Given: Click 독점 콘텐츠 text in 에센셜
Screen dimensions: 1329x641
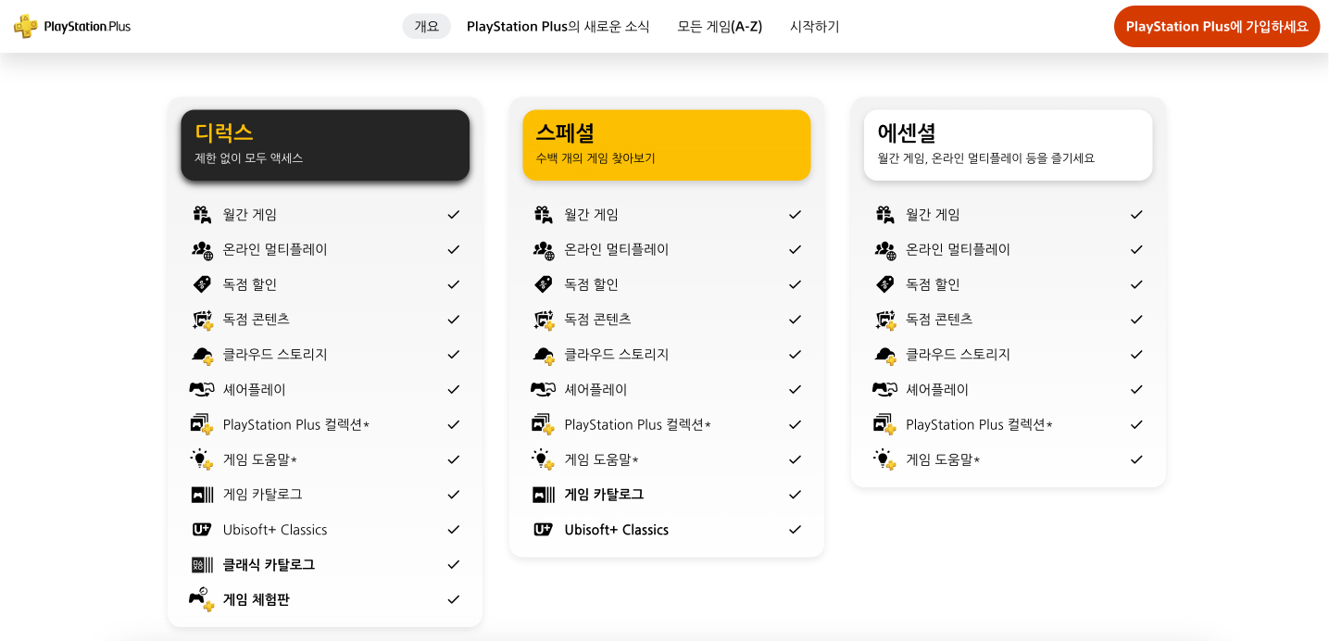Looking at the screenshot, I should tap(939, 320).
